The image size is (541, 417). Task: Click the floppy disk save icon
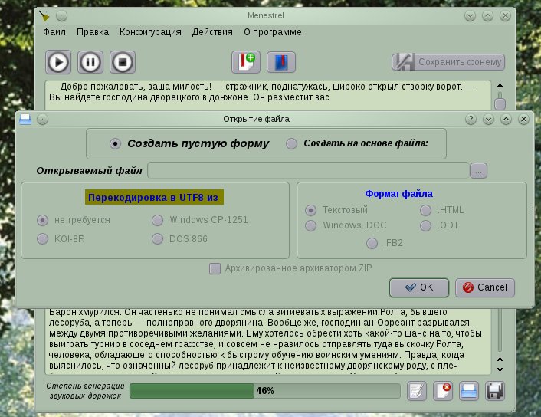point(495,391)
